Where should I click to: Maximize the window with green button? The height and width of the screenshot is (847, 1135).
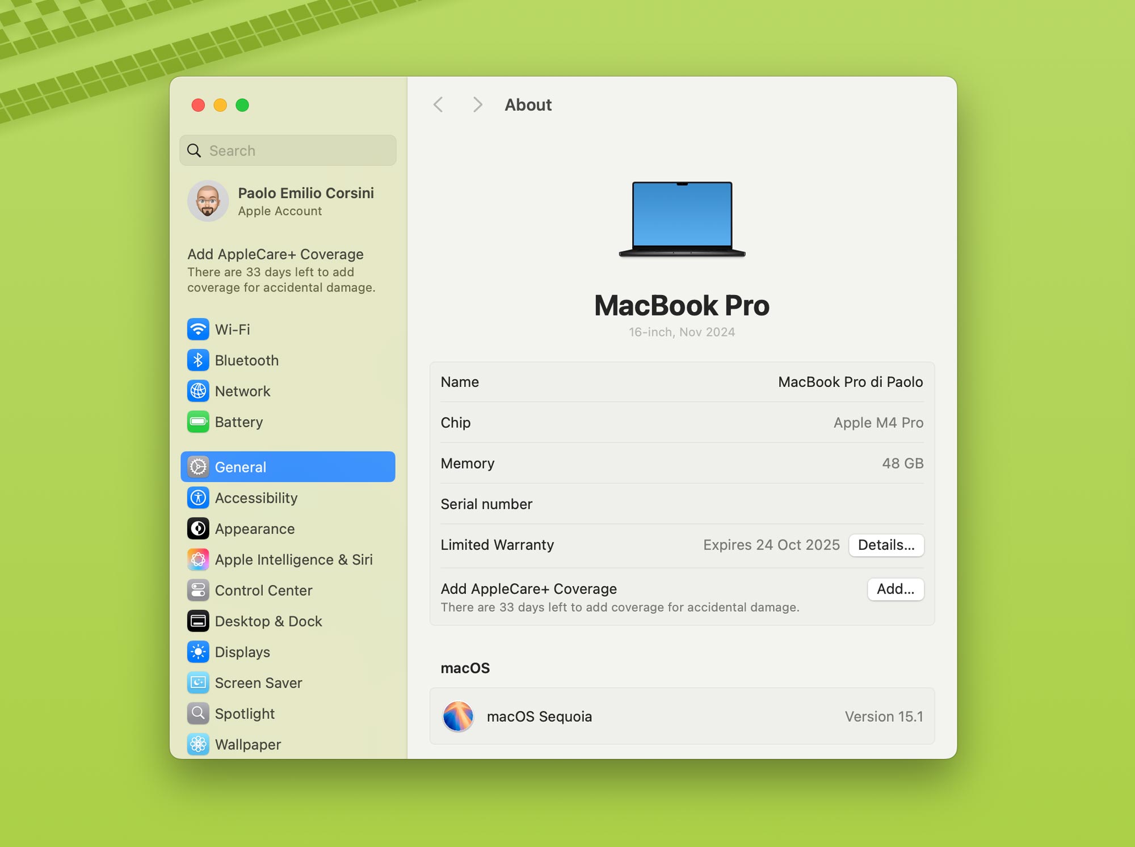point(242,105)
